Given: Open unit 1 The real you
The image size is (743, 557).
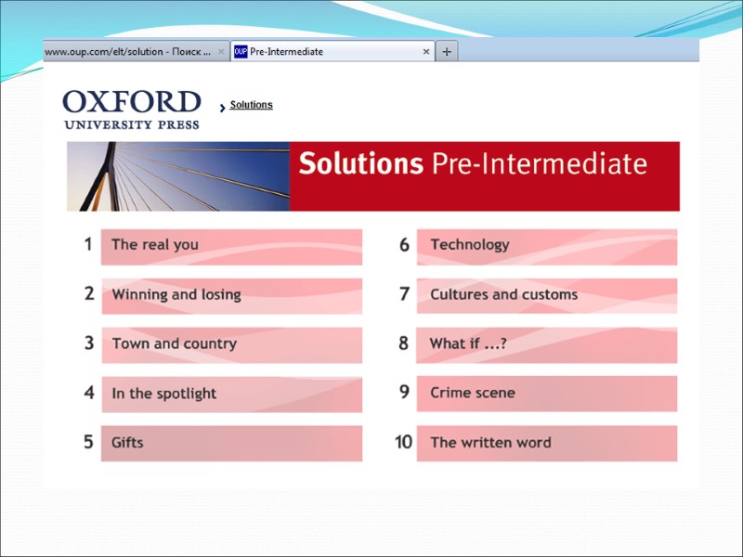Looking at the screenshot, I should (x=231, y=247).
